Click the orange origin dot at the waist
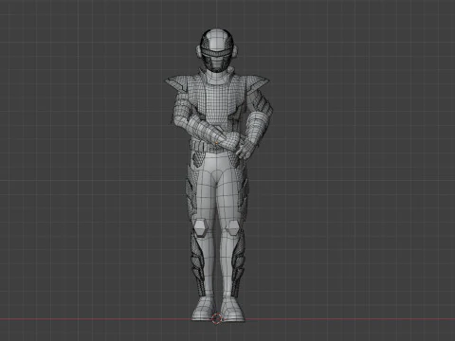Viewport: 455px width, 341px height. (216, 144)
